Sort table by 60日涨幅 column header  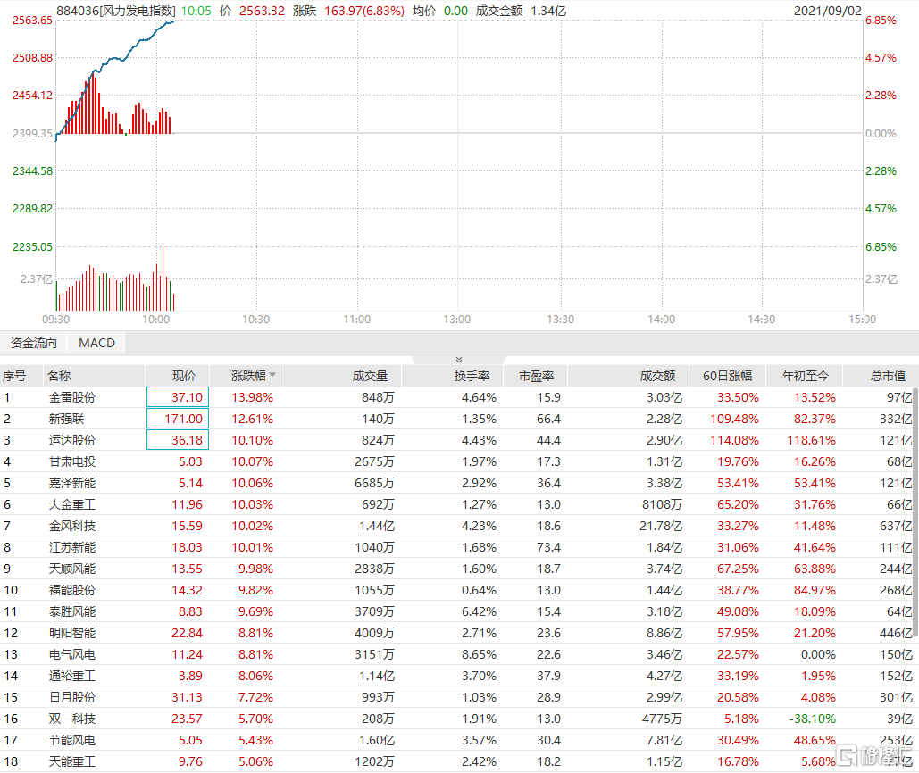point(727,376)
